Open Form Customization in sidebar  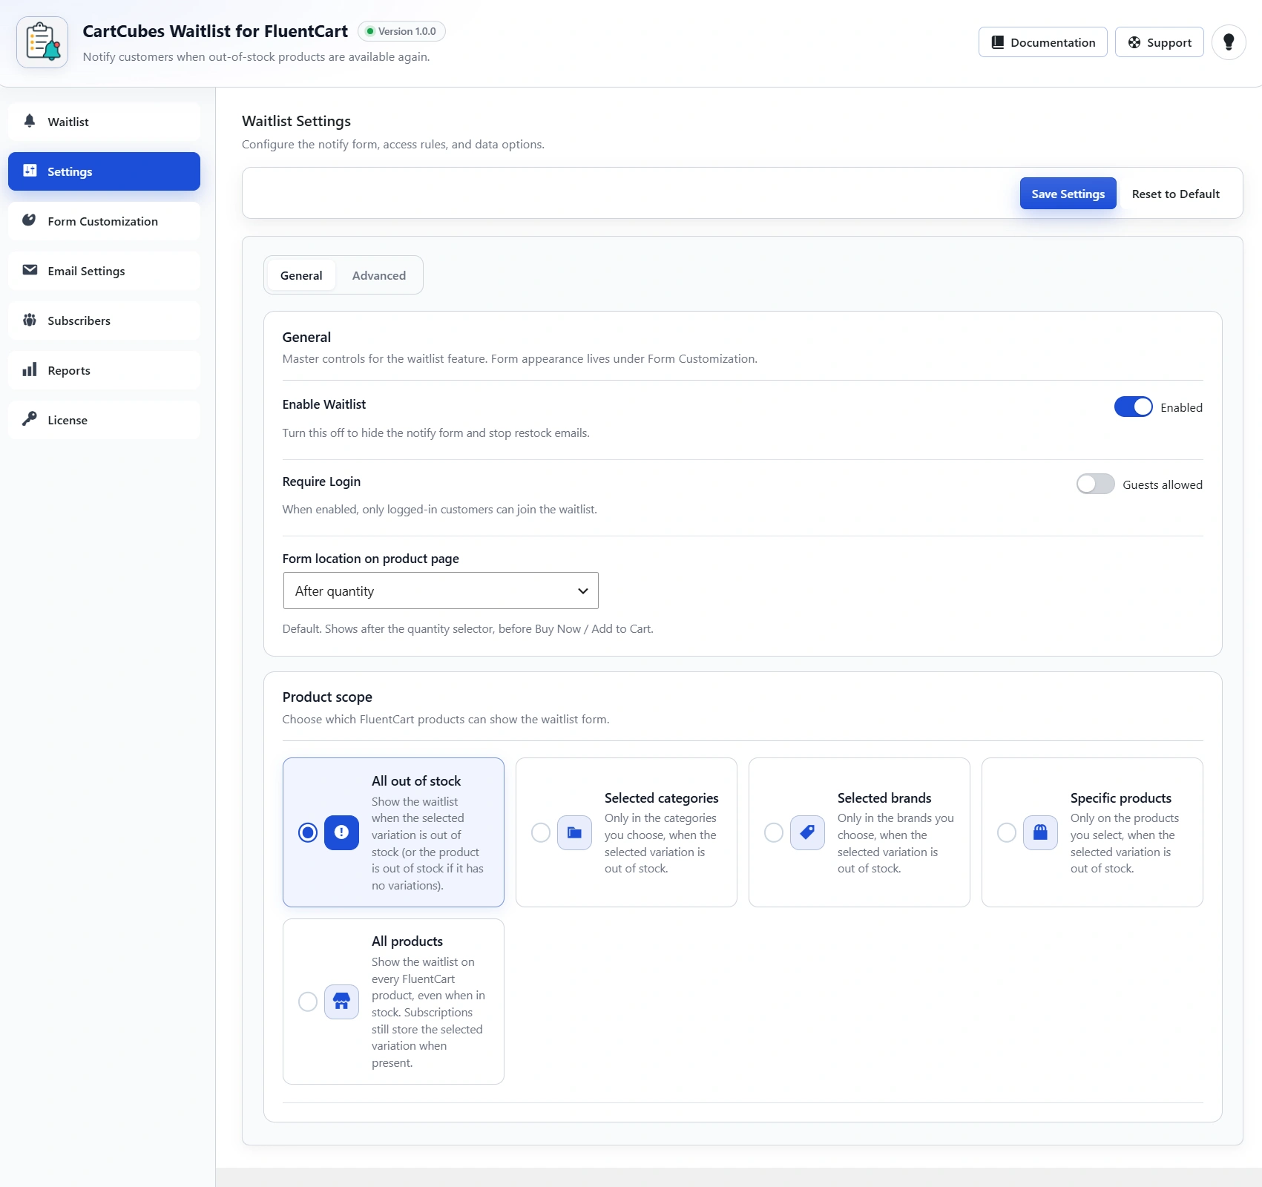tap(104, 221)
